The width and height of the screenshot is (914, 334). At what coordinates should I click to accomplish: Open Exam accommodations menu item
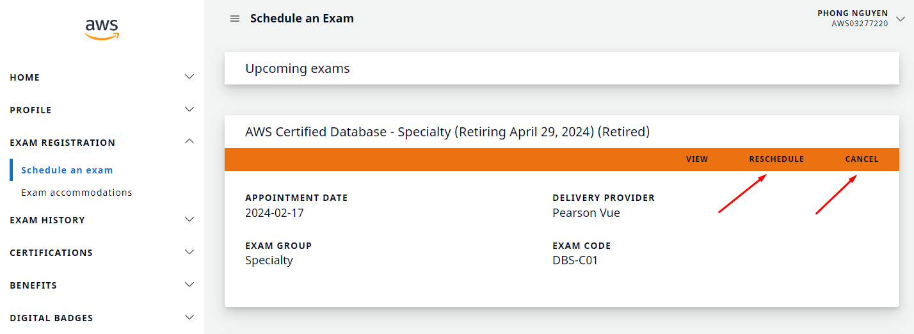(x=77, y=193)
